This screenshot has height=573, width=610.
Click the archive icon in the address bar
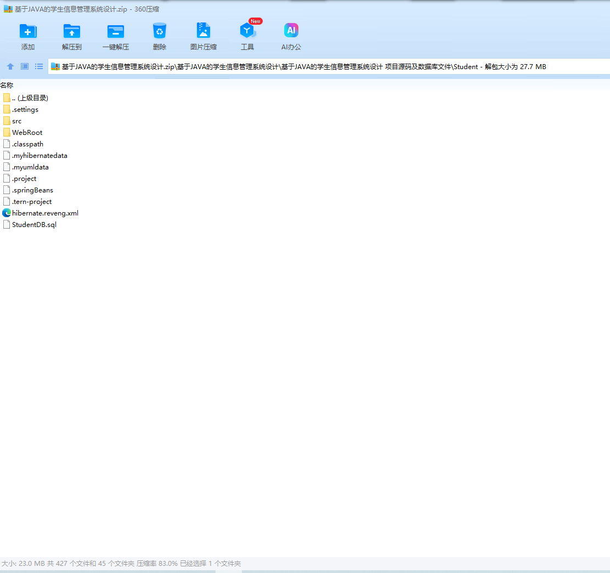[x=55, y=66]
